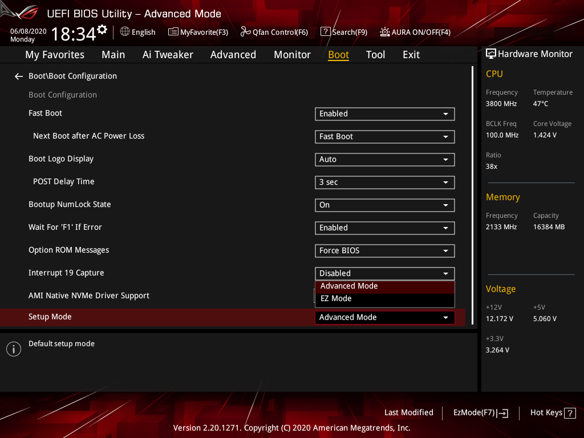Viewport: 584px width, 438px height.
Task: Click the AMI Native NVMe Driver Support label
Action: tap(88, 296)
